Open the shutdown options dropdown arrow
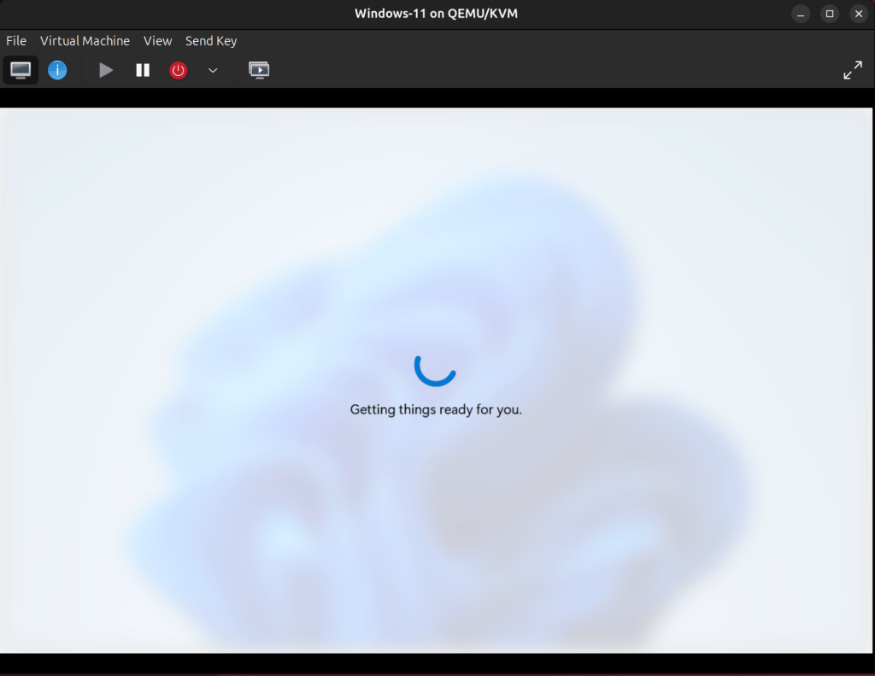The image size is (875, 676). point(212,70)
